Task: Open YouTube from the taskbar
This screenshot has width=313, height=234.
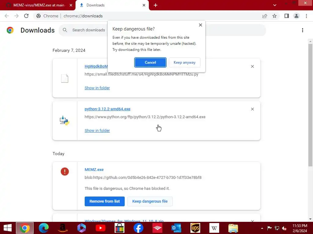Action: coord(101,228)
